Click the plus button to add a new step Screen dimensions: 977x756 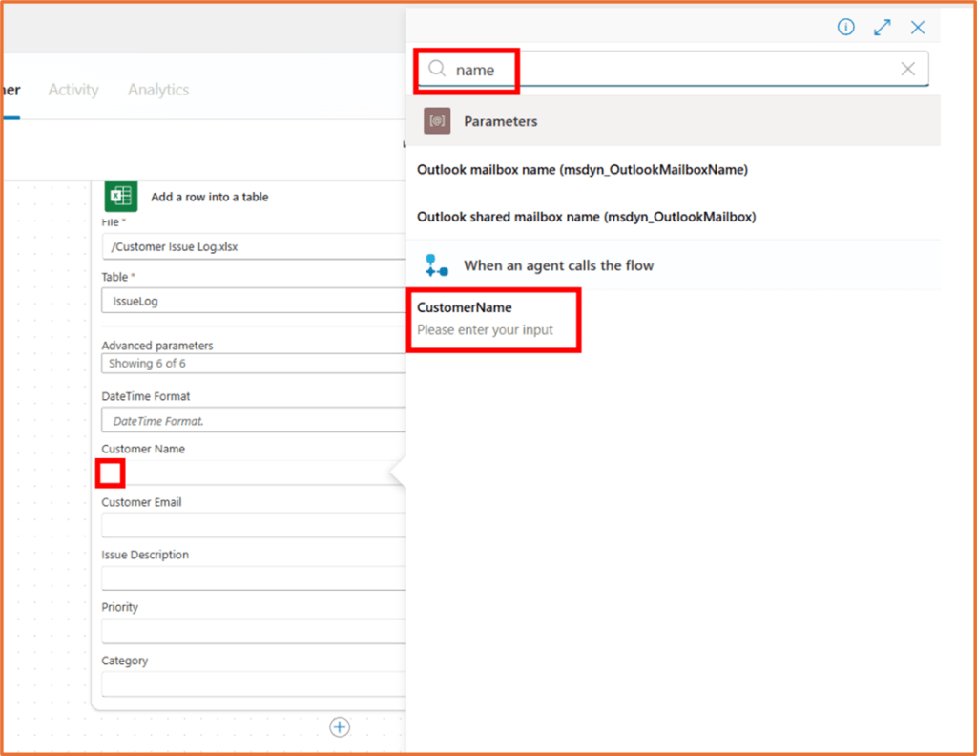coord(340,726)
